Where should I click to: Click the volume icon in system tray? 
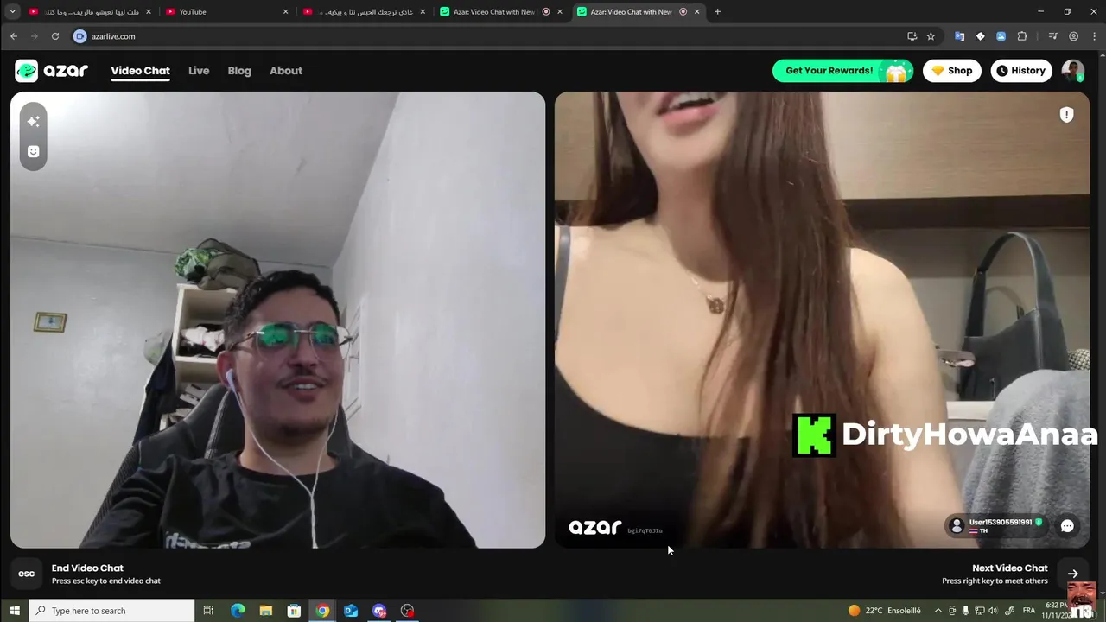[993, 611]
